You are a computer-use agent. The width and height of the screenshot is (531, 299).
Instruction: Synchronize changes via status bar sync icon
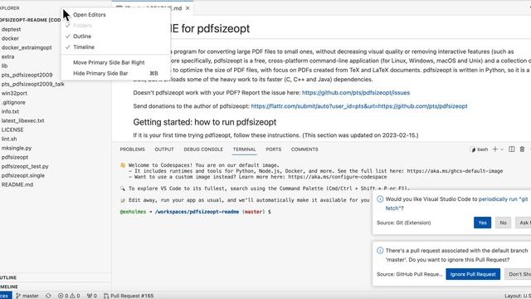pos(48,296)
